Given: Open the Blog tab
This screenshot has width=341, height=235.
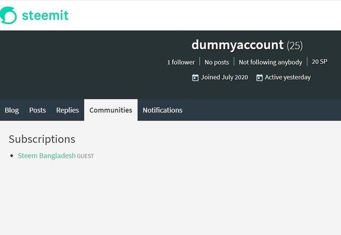Looking at the screenshot, I should tap(12, 110).
